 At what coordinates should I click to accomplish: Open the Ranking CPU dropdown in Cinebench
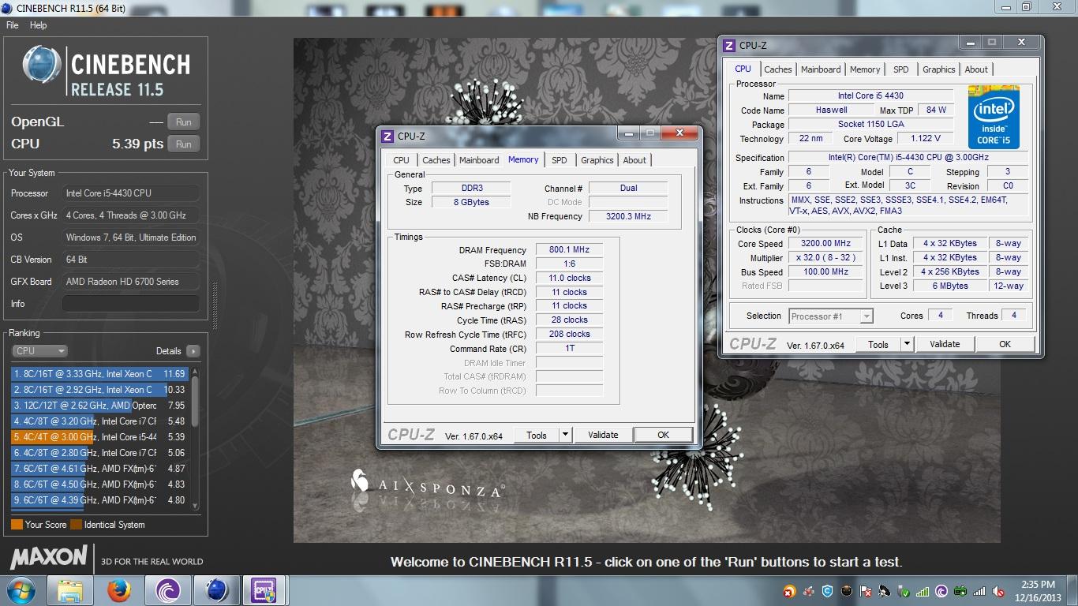click(39, 351)
